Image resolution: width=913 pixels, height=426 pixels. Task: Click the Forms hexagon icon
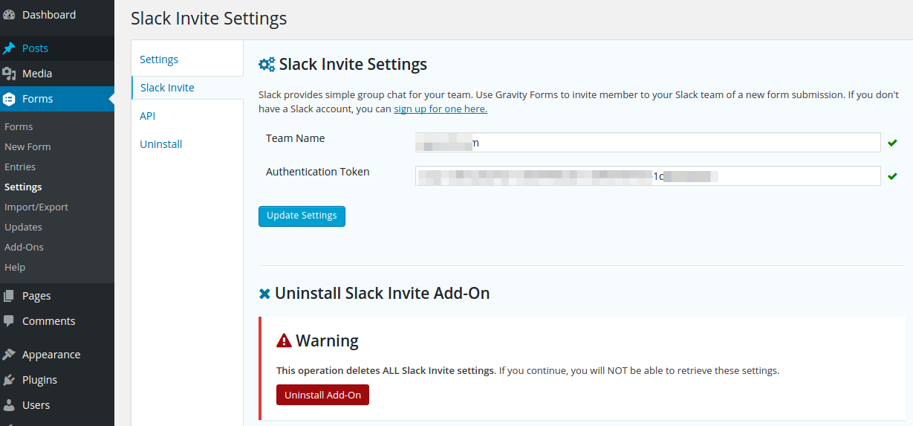(x=10, y=99)
